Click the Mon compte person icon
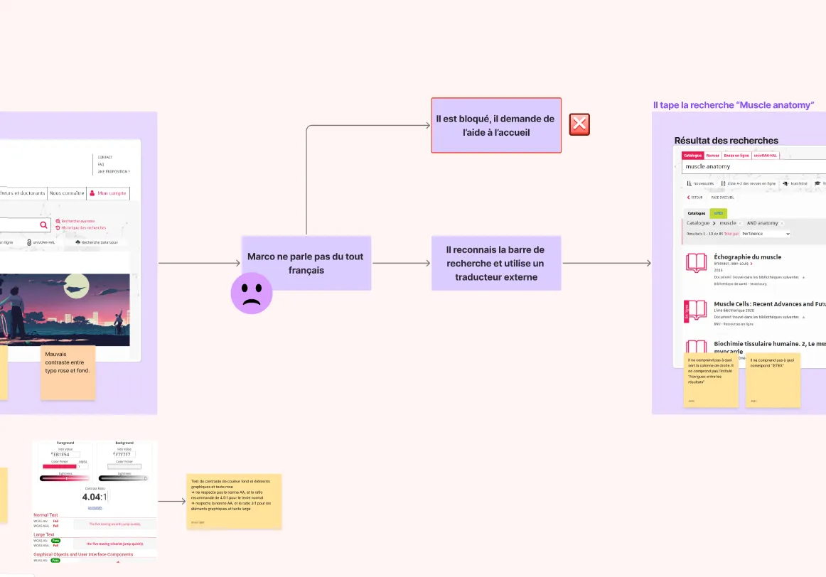The image size is (826, 577). (x=92, y=193)
